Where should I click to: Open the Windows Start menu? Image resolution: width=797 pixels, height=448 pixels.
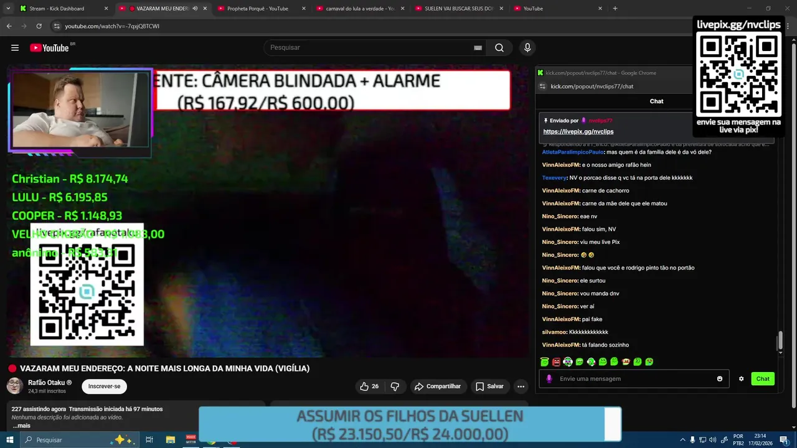pos(10,440)
